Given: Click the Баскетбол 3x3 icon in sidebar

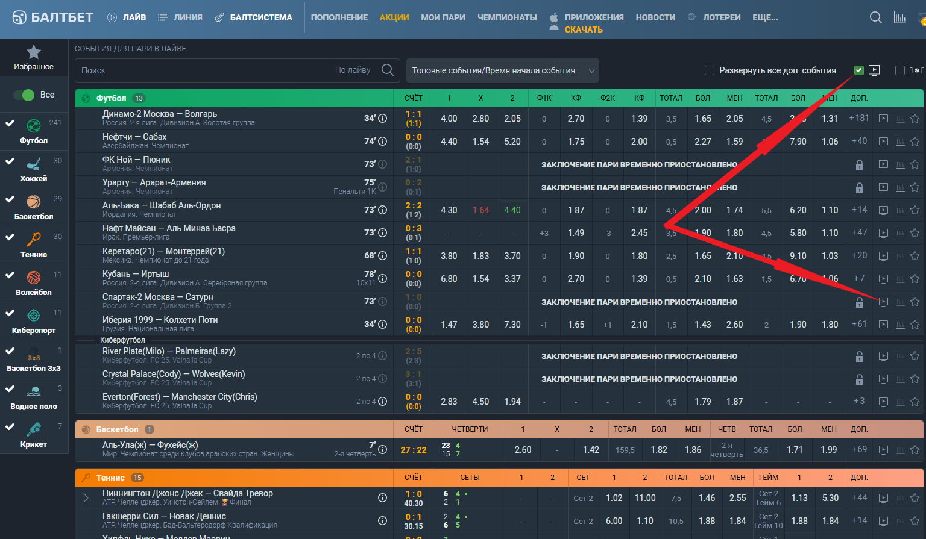Looking at the screenshot, I should [x=34, y=354].
